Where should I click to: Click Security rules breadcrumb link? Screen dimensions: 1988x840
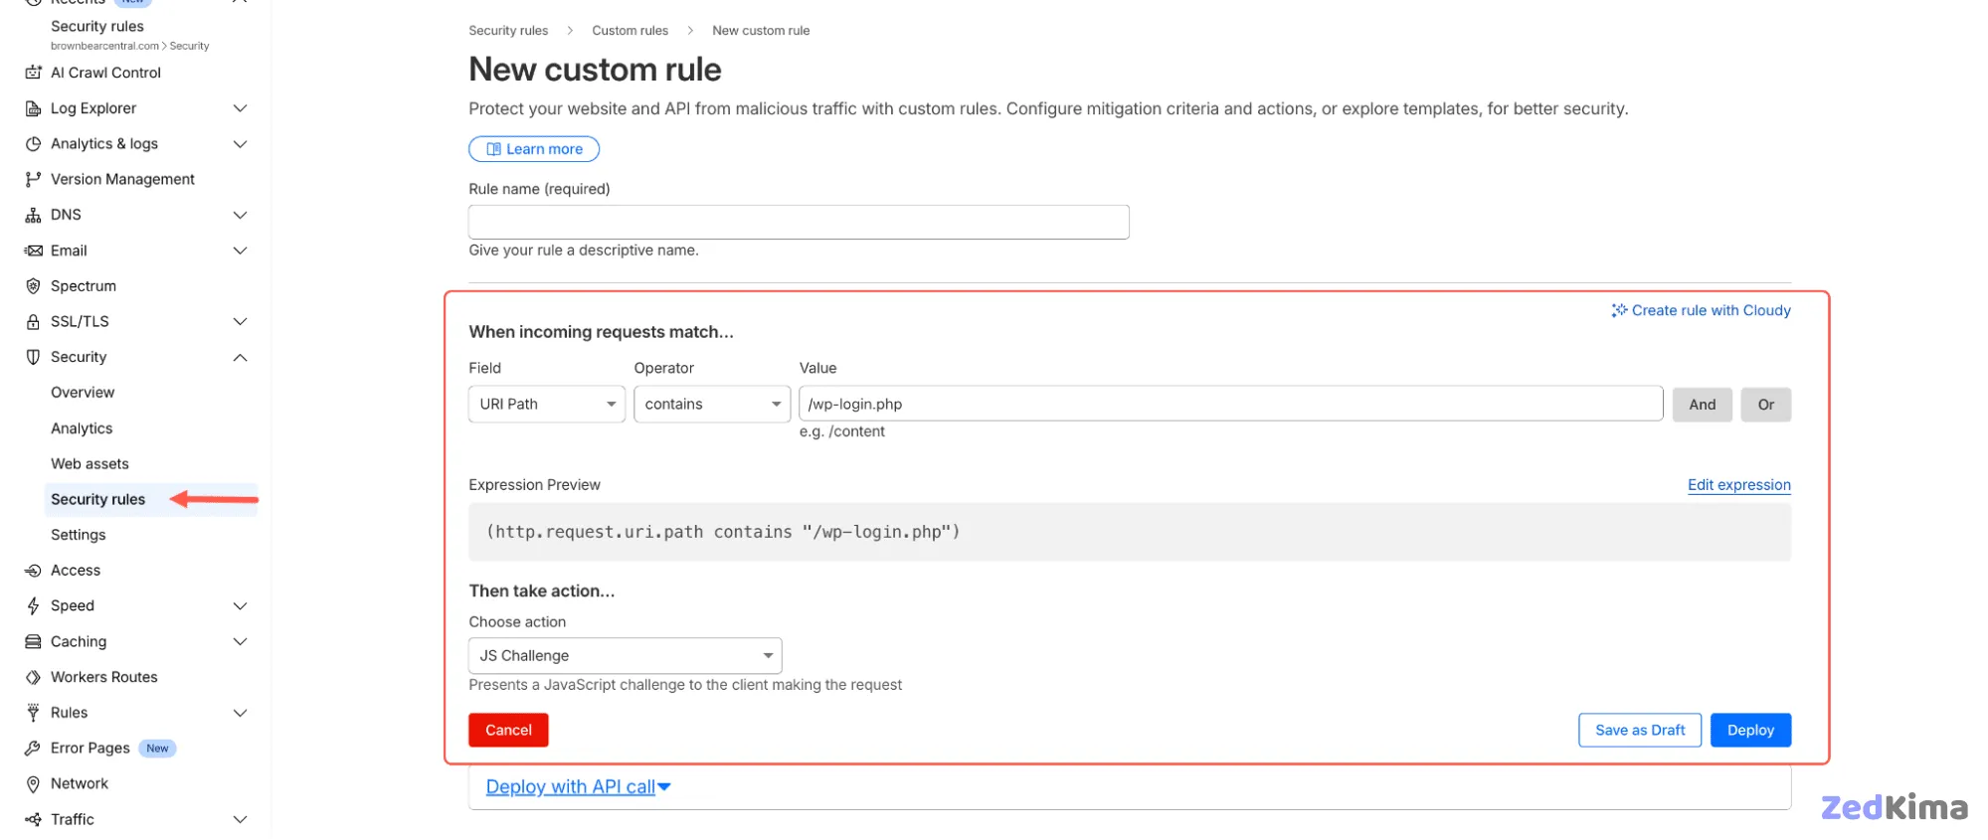508,31
